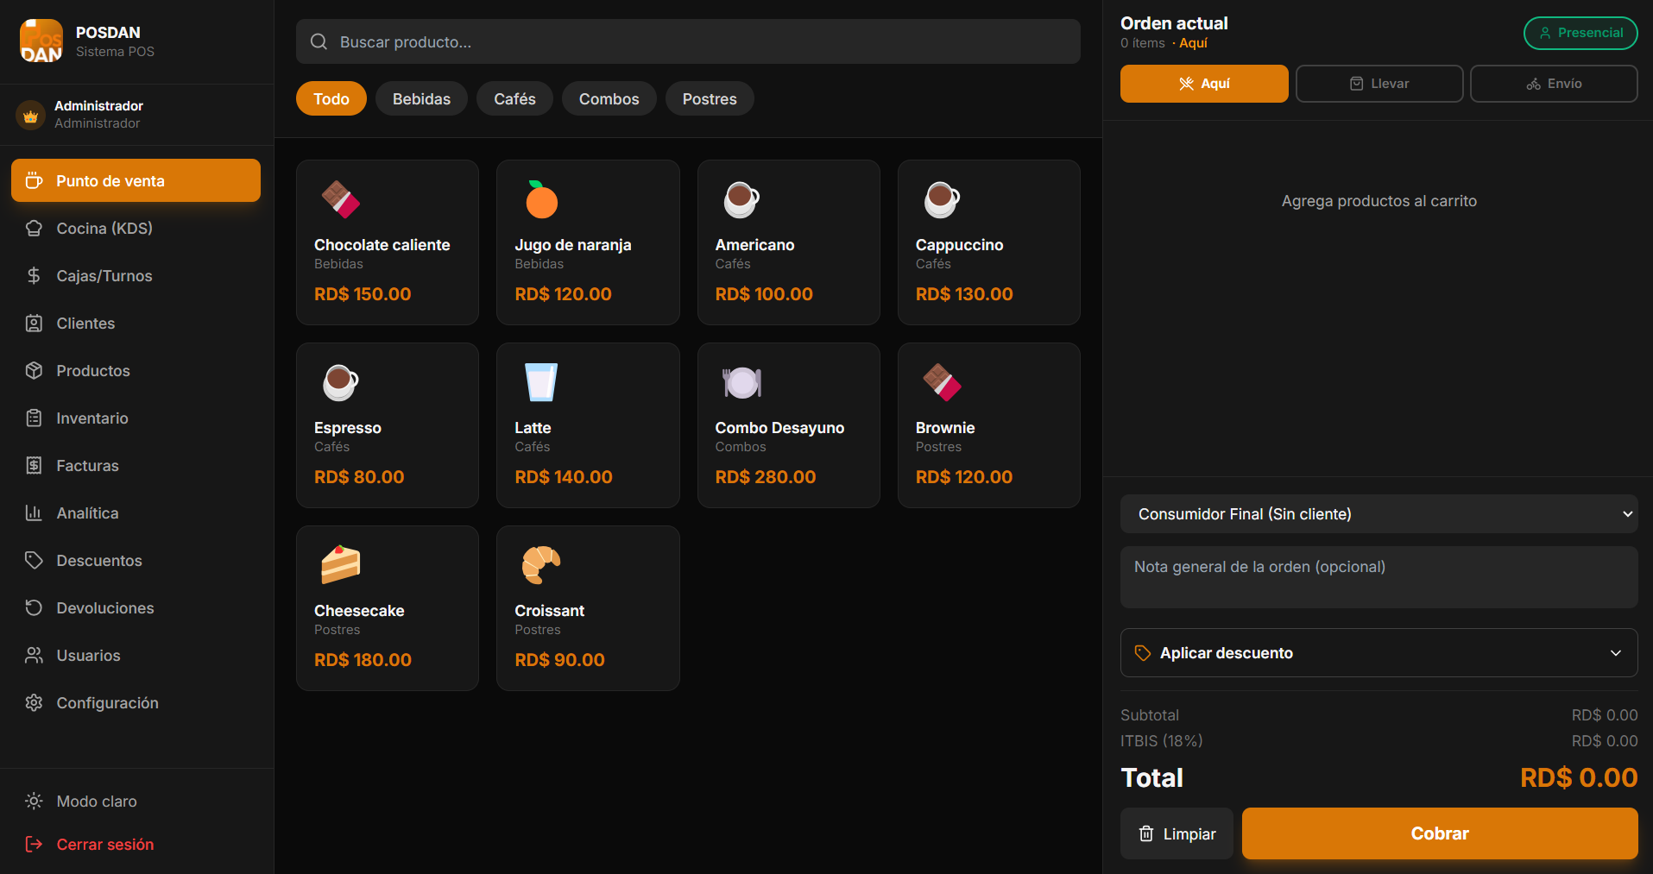Expand the Aplicar descuento section
Viewport: 1653px width, 874px height.
(1379, 653)
